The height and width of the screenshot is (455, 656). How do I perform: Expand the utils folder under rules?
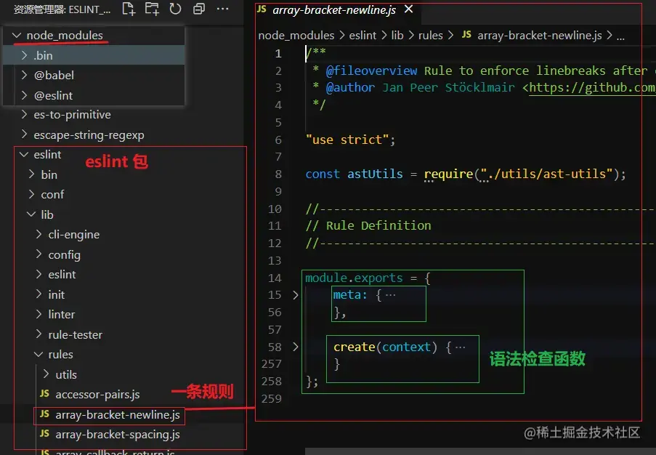click(46, 374)
